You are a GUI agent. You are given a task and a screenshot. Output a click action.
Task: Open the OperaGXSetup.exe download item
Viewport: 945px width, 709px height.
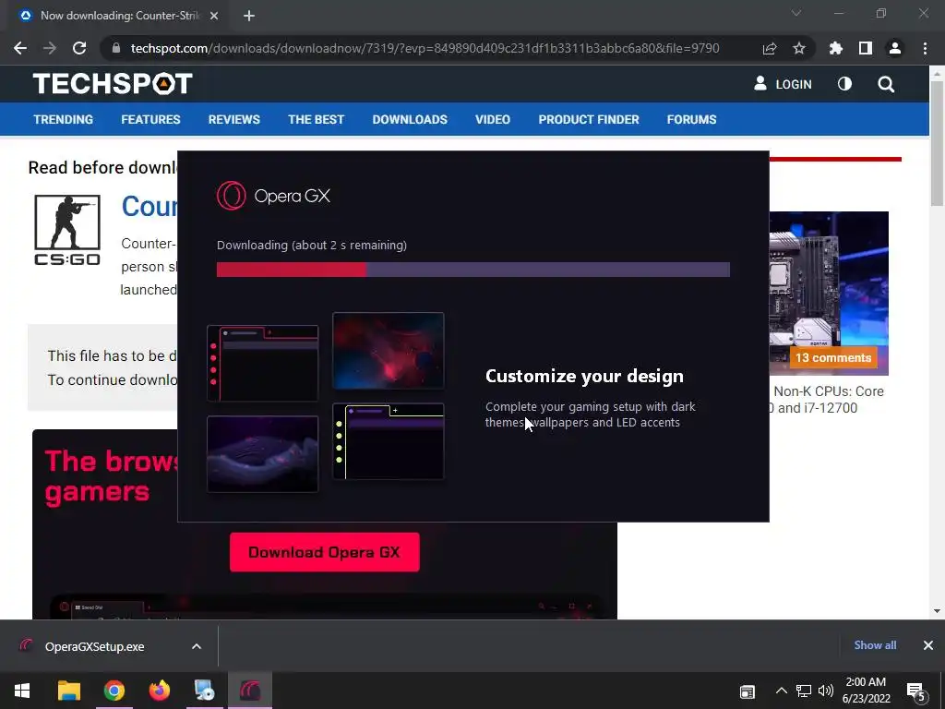94,646
